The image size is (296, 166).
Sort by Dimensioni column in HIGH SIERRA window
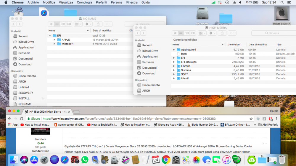(x=236, y=45)
